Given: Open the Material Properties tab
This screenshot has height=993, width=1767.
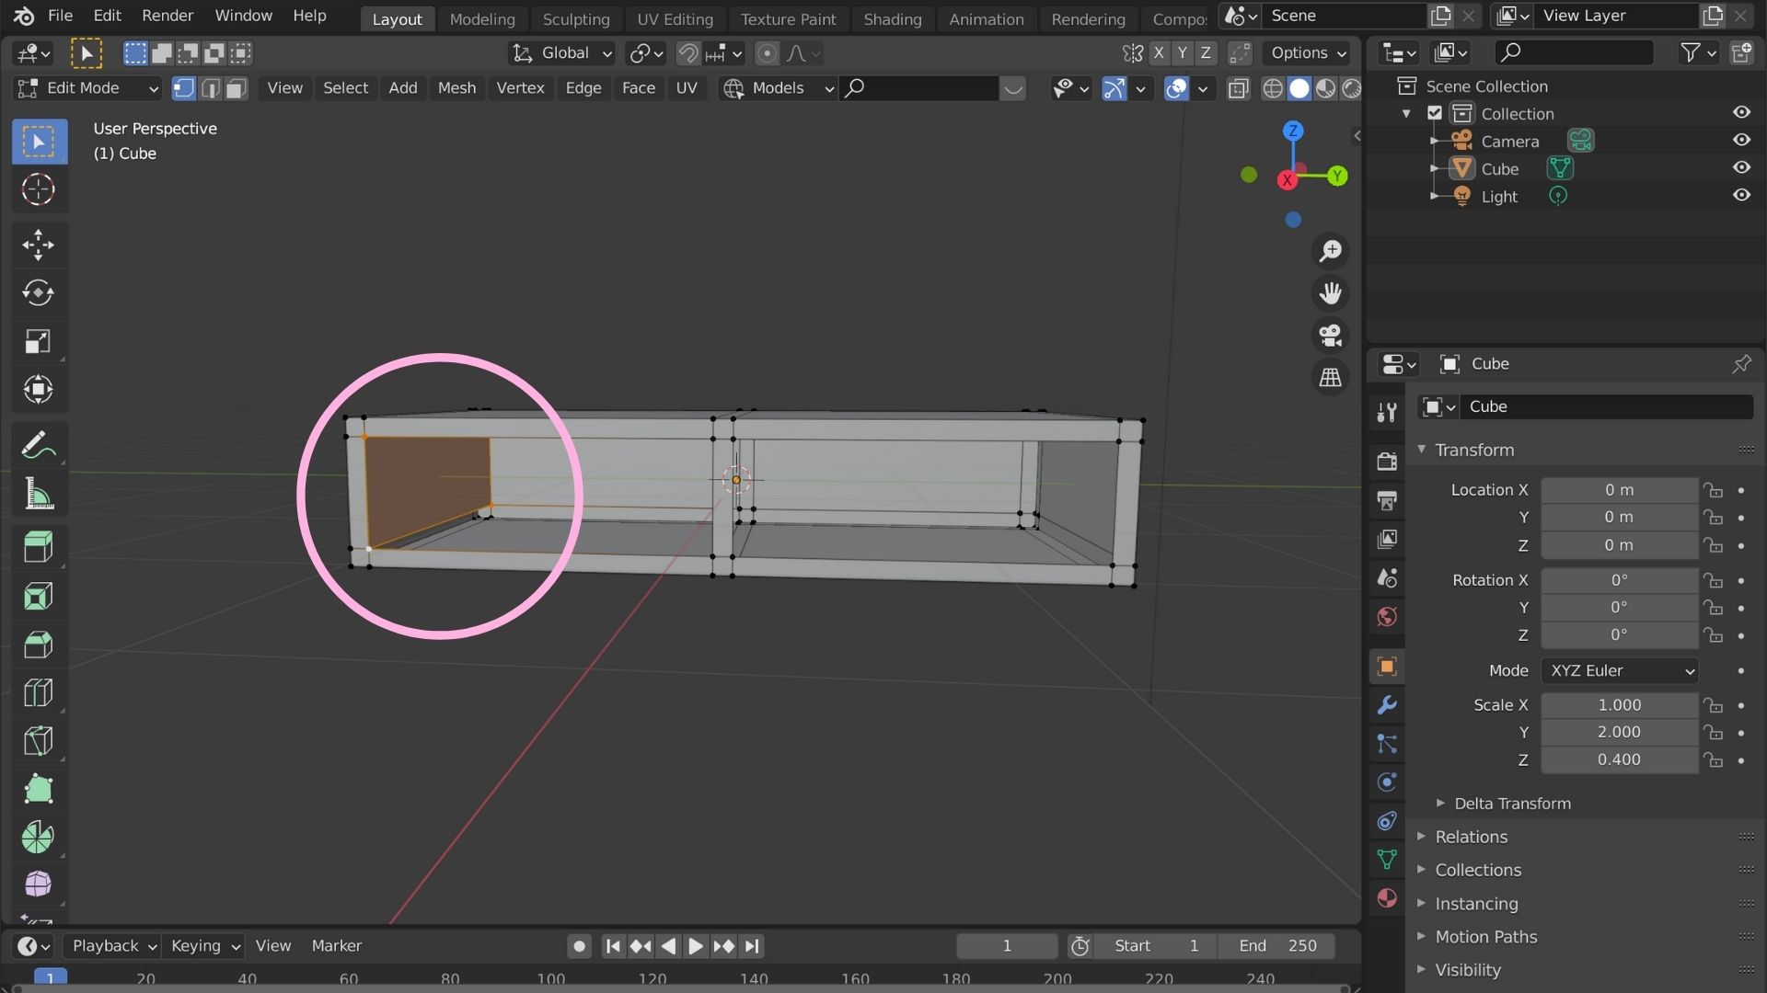Looking at the screenshot, I should point(1387,897).
